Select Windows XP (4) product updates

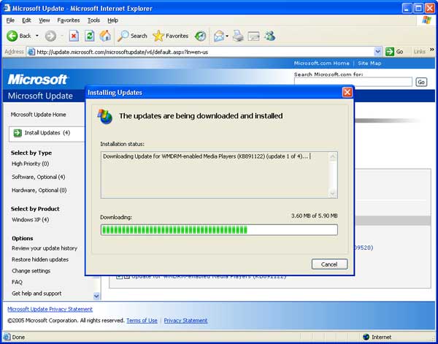coord(30,220)
